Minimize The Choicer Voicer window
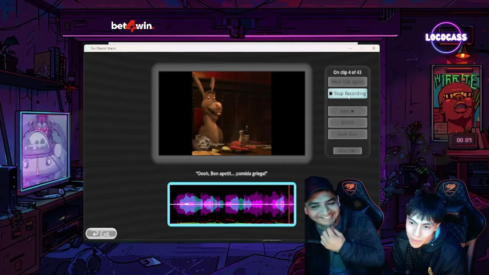This screenshot has height=275, width=489. click(350, 48)
